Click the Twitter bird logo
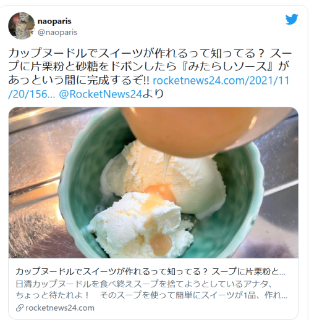This screenshot has height=320, width=309. pos(292,19)
